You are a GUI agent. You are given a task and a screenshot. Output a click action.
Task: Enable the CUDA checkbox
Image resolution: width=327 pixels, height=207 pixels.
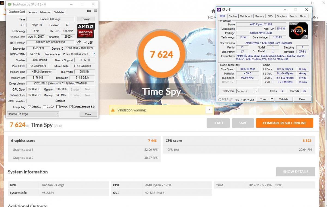(x=44, y=107)
